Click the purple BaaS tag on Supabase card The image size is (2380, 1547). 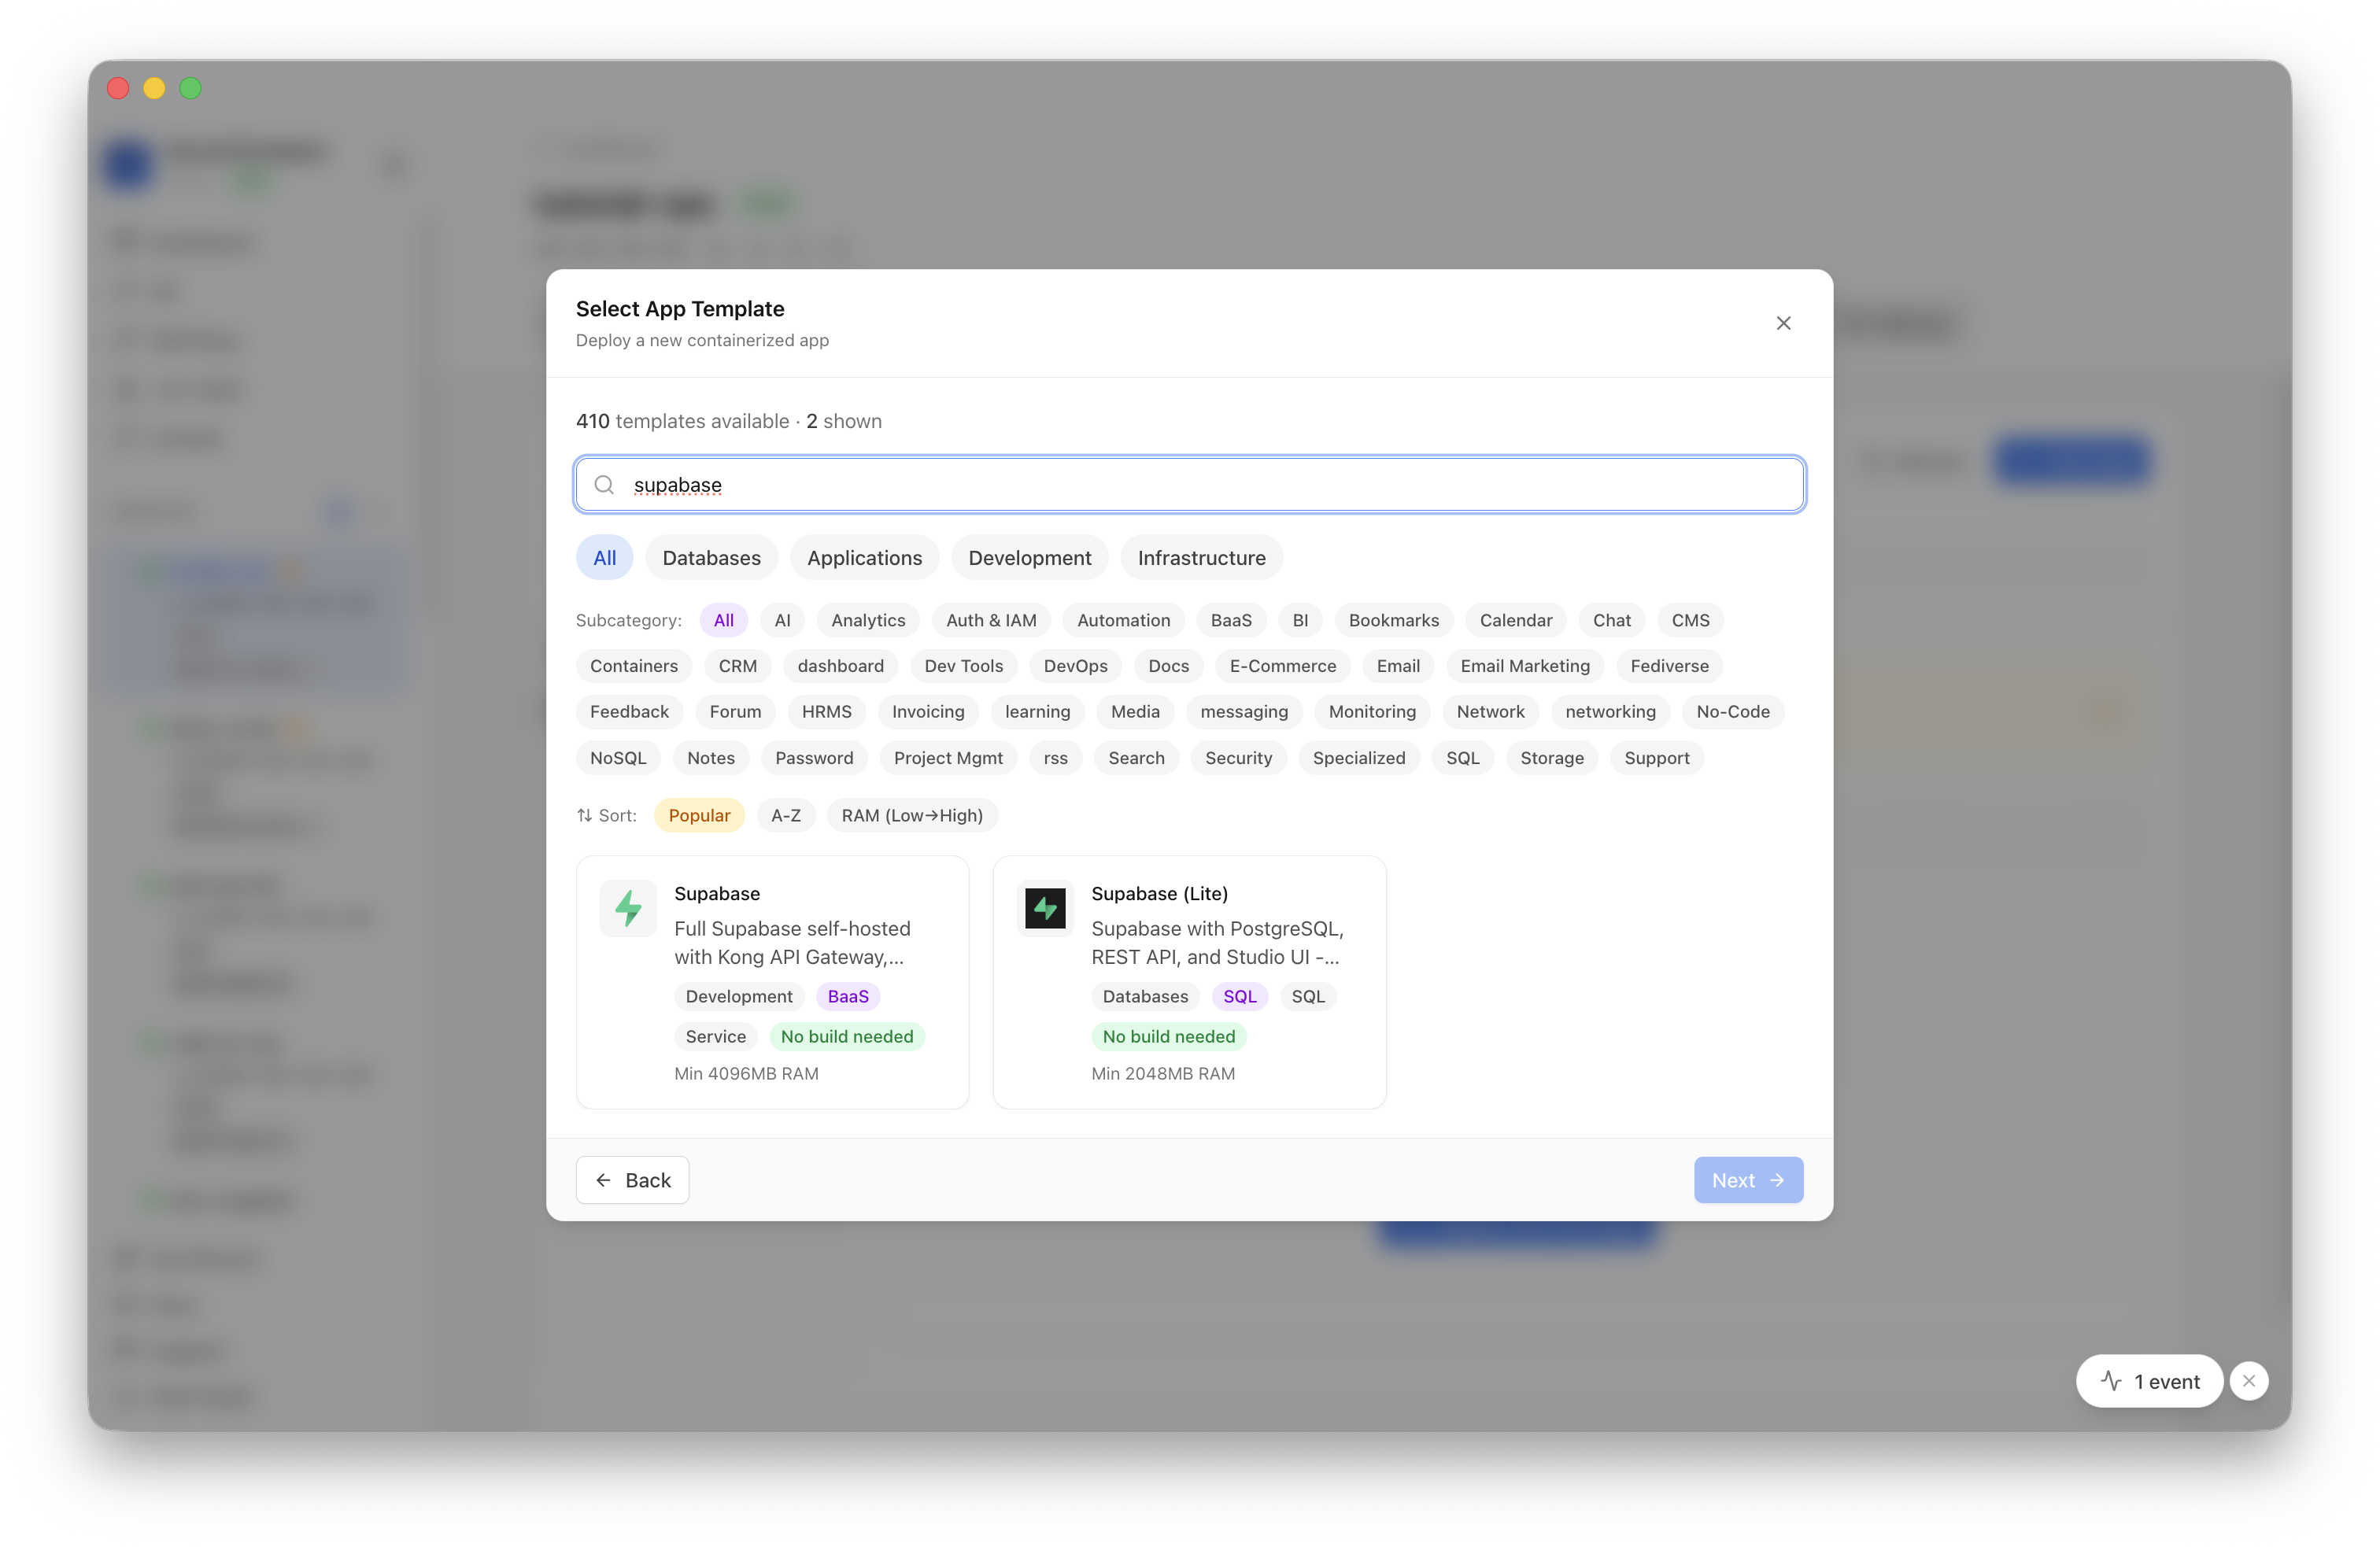coord(848,996)
